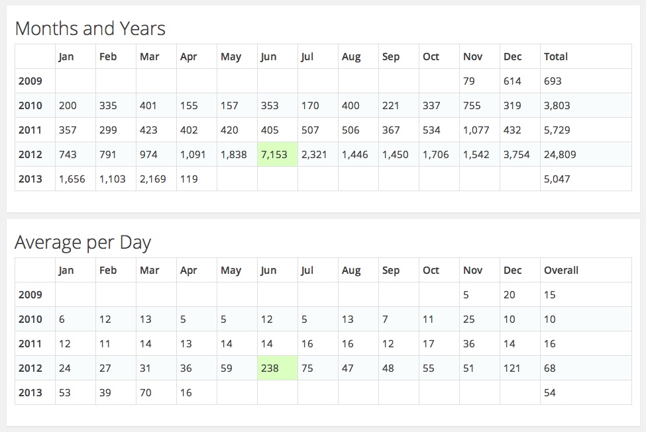Select the 5,729 total for 2011
This screenshot has width=646, height=432.
pos(557,130)
